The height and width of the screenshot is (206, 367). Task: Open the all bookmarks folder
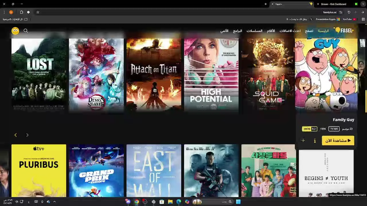(15, 19)
